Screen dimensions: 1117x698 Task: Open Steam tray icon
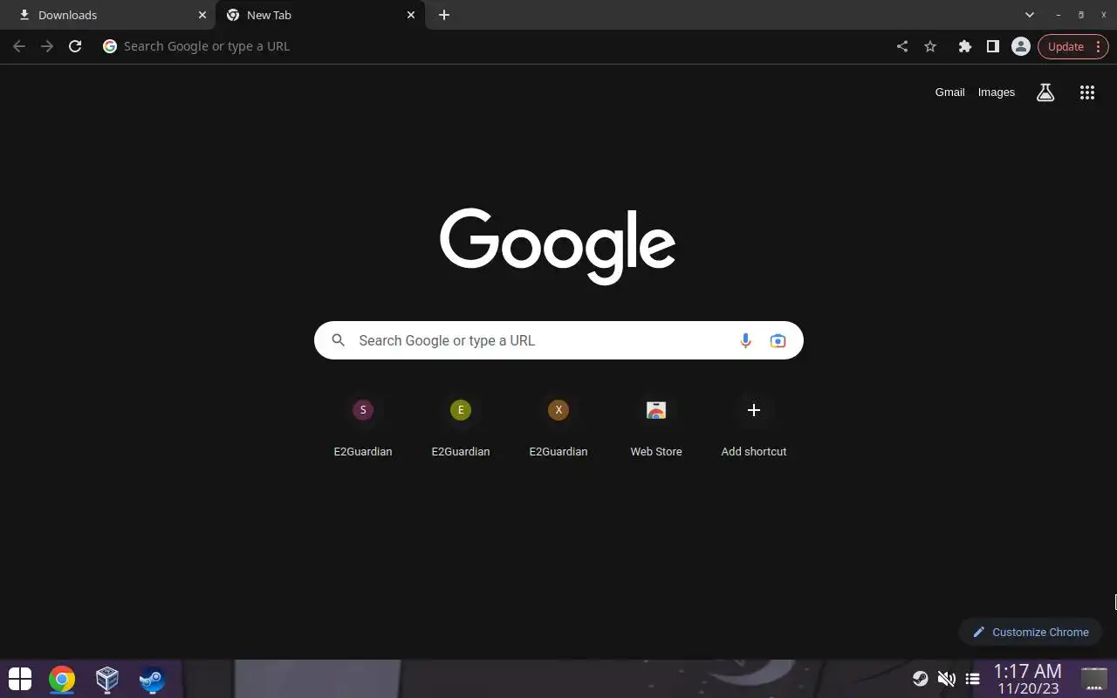[x=920, y=679]
